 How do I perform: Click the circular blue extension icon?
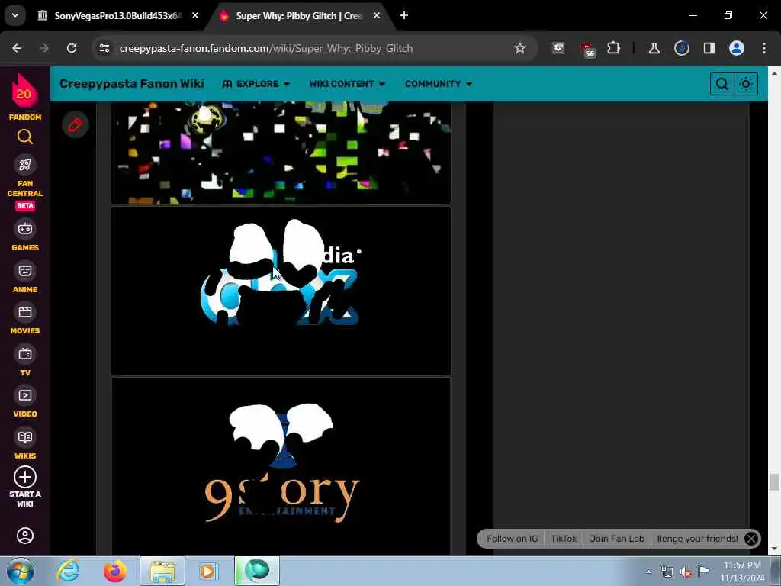click(x=681, y=48)
